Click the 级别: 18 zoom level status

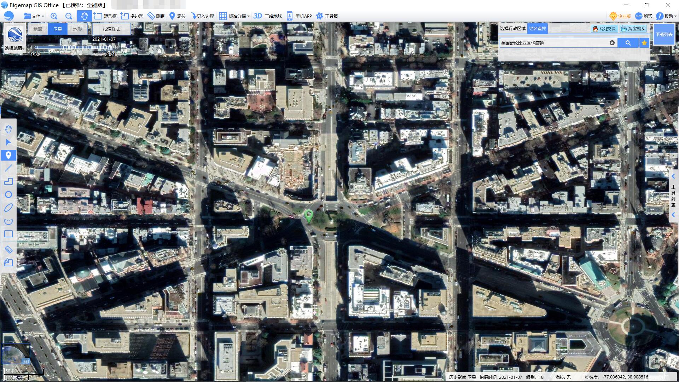click(535, 377)
